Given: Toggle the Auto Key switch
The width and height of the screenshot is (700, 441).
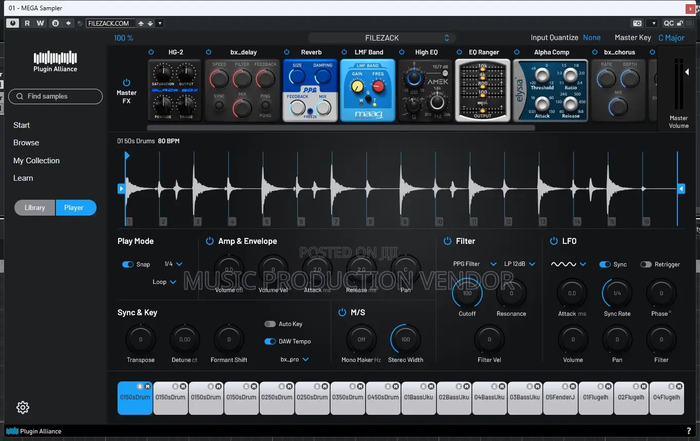Looking at the screenshot, I should click(270, 324).
